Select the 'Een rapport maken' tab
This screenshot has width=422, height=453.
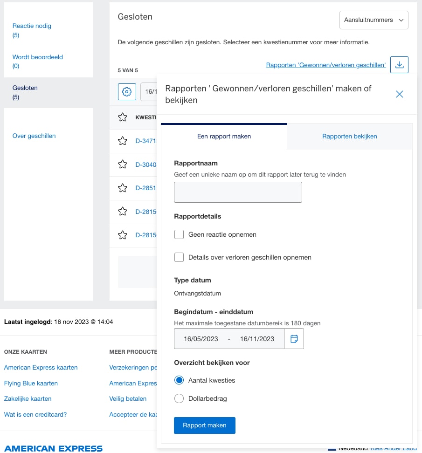224,137
